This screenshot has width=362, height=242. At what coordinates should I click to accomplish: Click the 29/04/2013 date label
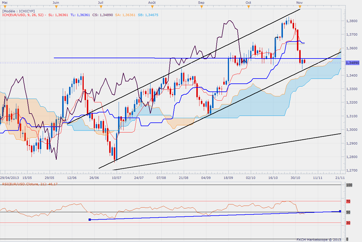coord(9,178)
